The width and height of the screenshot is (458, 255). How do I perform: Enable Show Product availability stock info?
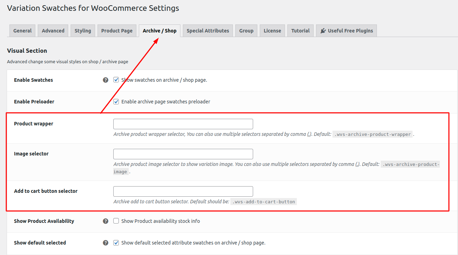pyautogui.click(x=116, y=221)
